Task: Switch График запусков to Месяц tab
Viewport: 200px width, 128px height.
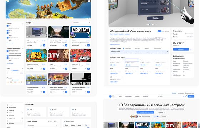Action: pos(55,122)
